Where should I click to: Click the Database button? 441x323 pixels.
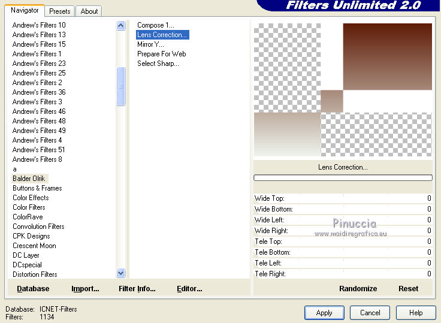pos(33,289)
